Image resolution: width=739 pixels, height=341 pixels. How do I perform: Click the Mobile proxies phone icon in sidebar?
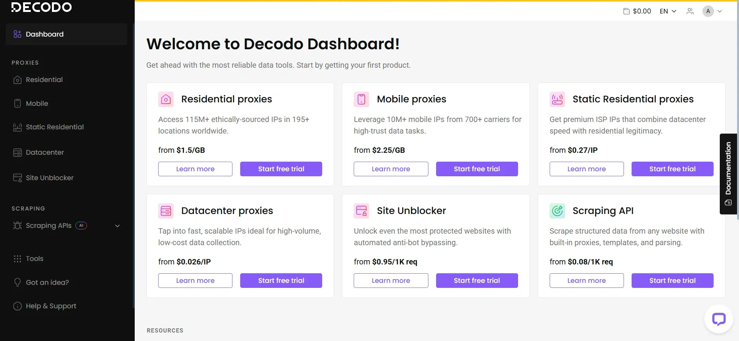(18, 103)
